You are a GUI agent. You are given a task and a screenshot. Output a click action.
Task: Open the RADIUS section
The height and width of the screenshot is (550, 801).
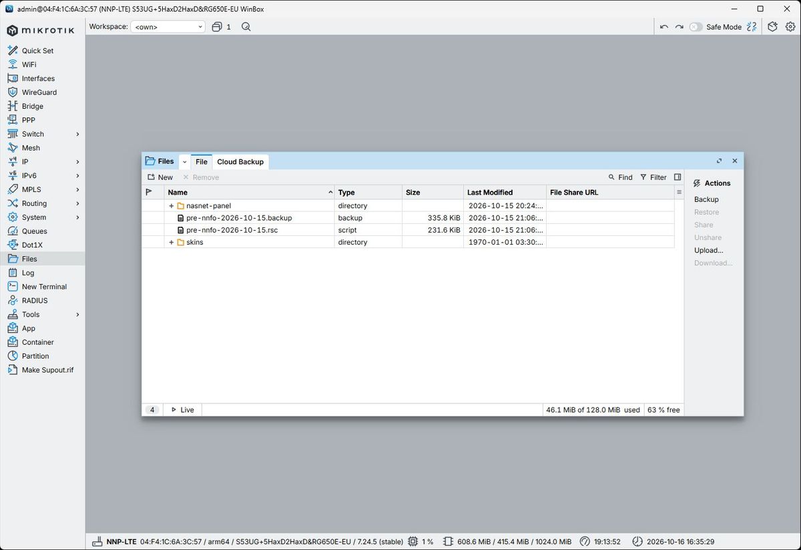pyautogui.click(x=35, y=301)
